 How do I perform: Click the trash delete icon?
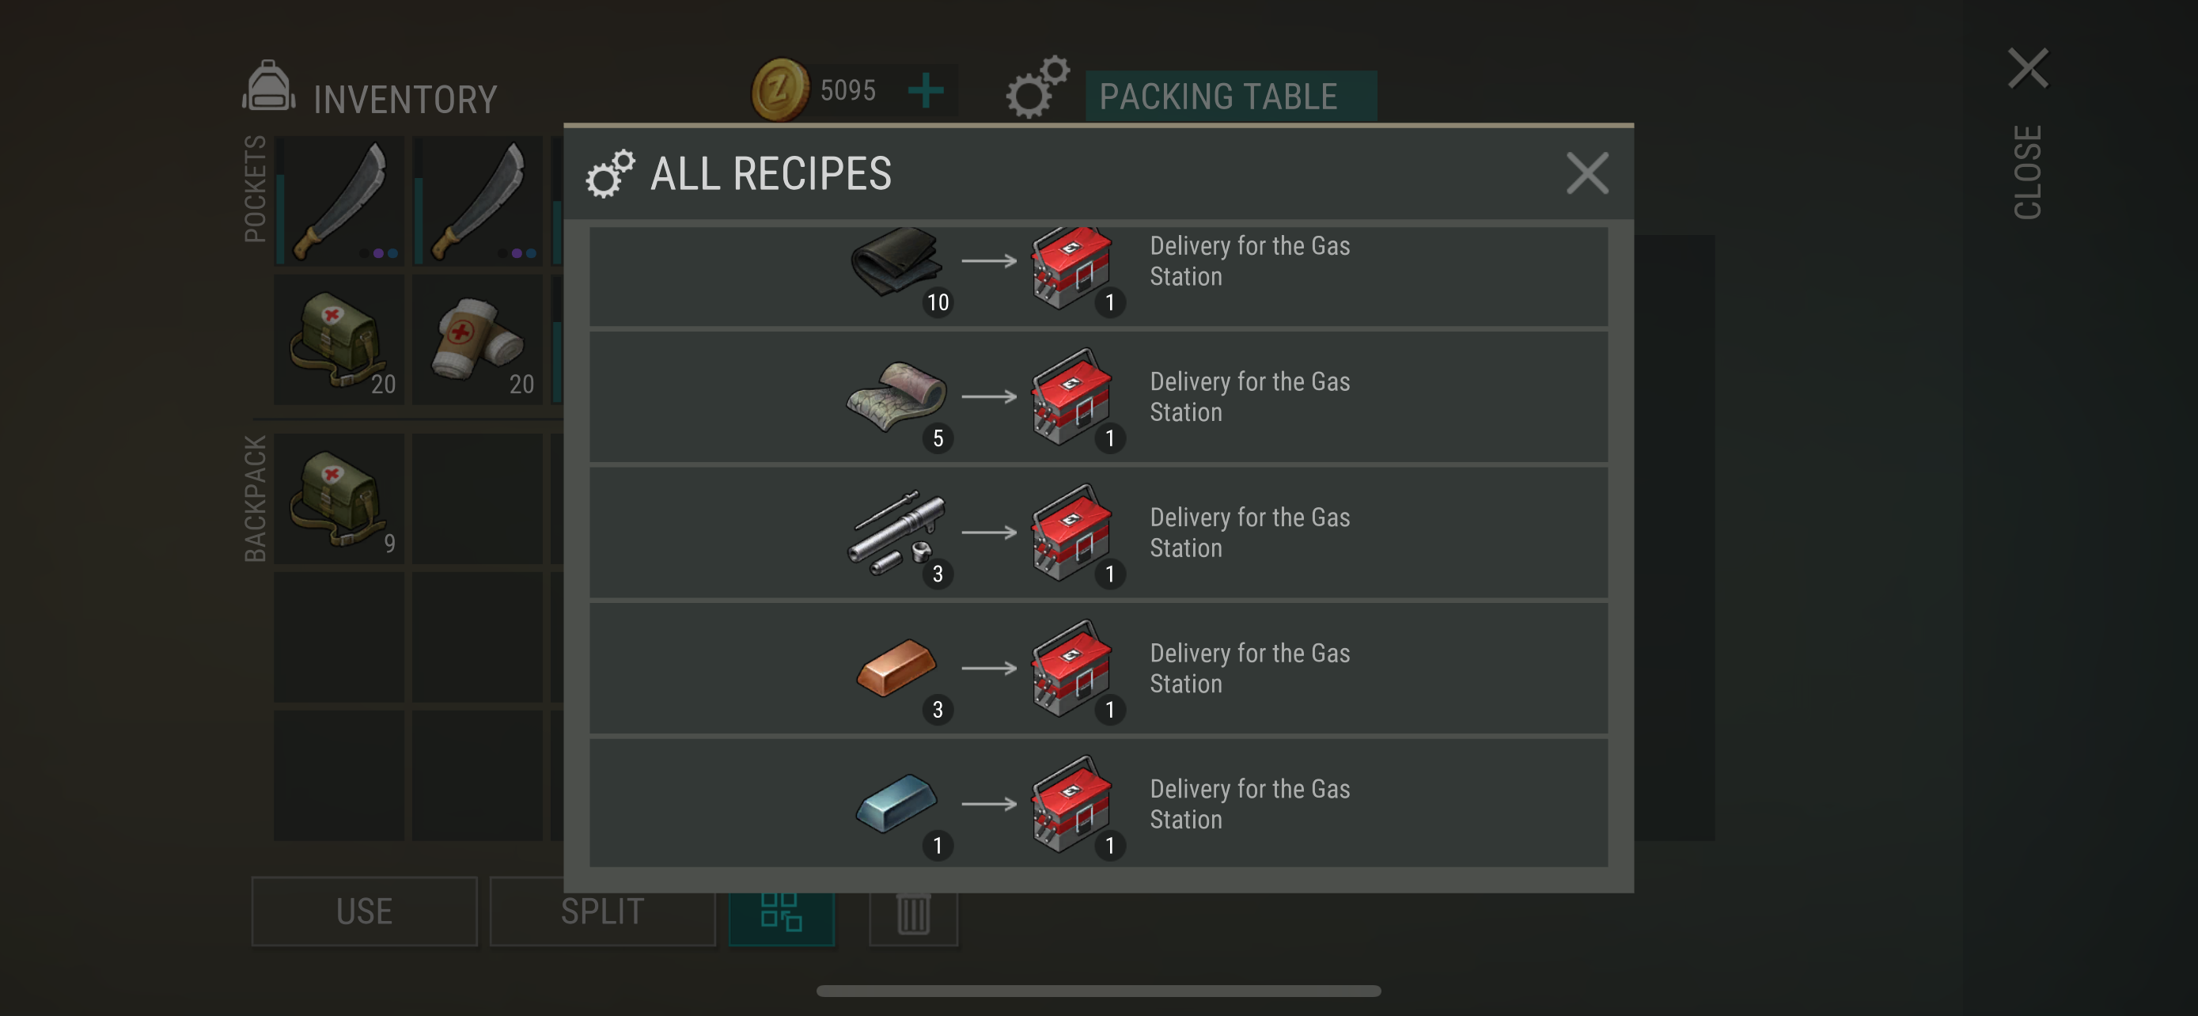(913, 915)
